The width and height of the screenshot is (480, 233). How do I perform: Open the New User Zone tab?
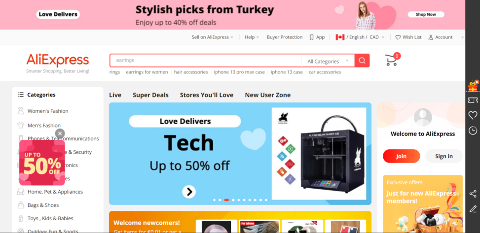[x=267, y=95]
